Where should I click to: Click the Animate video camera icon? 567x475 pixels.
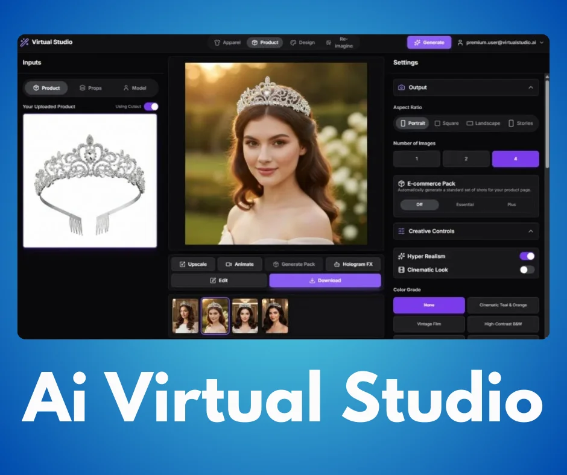coord(229,265)
